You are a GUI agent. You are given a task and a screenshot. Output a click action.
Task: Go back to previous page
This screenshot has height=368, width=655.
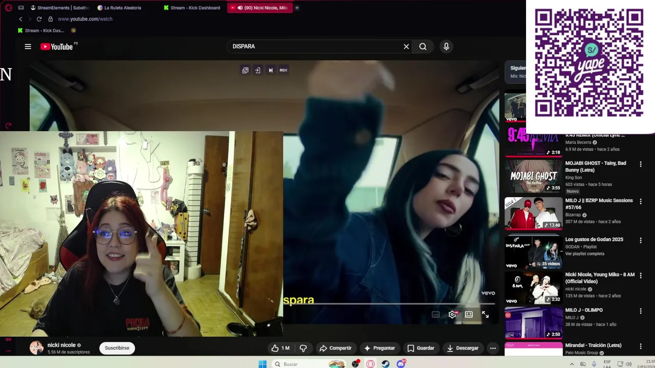[x=20, y=19]
